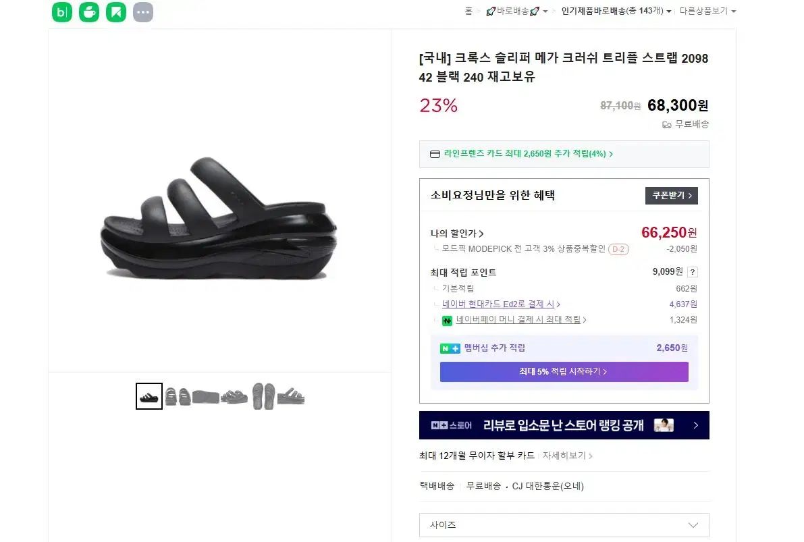Select the green coffee cup icon
Screen dimensions: 804x542
pos(88,11)
